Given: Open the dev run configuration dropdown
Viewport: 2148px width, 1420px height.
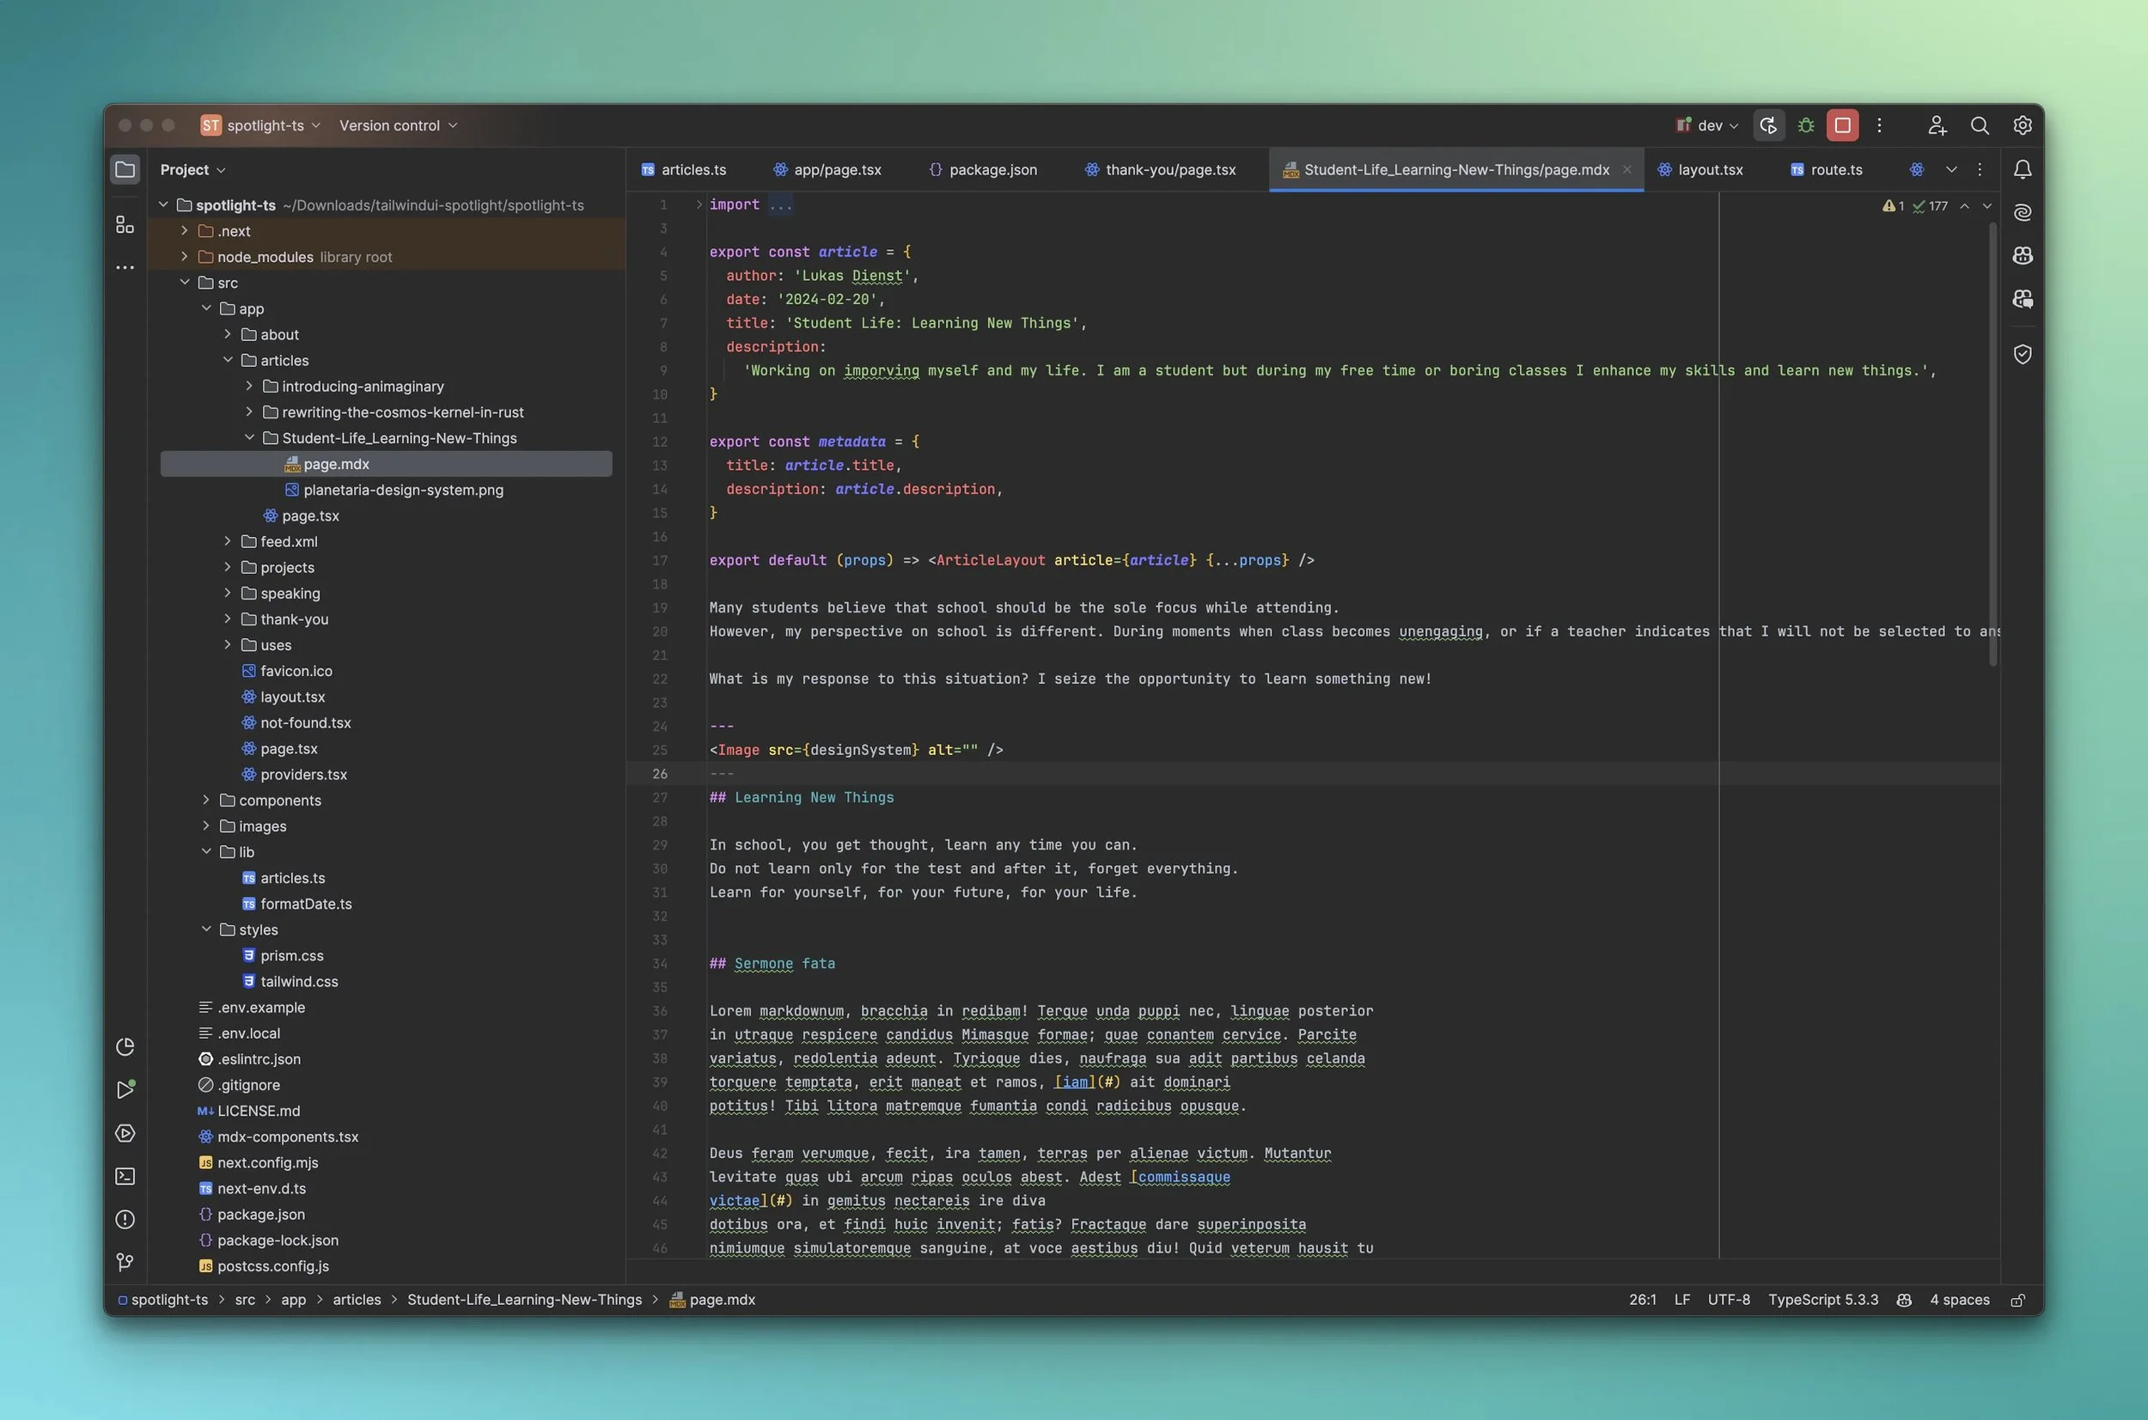Looking at the screenshot, I should click(1708, 125).
